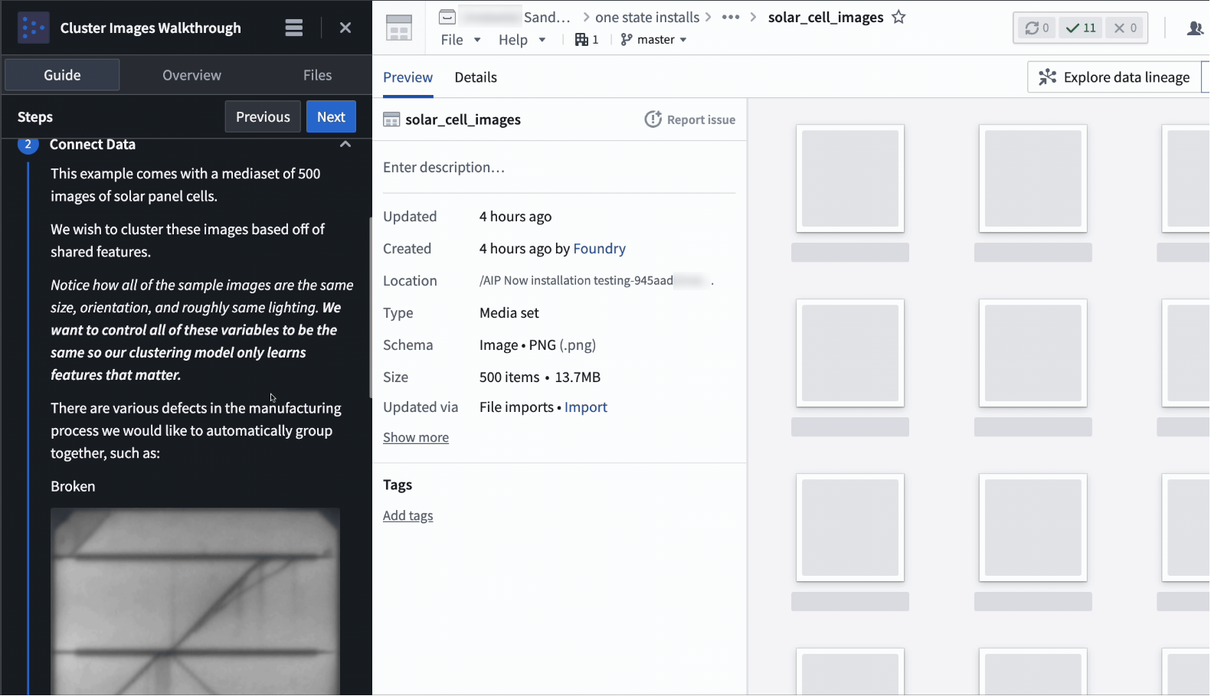Viewport: 1211px width, 696px height.
Task: Click Explore data lineage button
Action: pos(1114,77)
